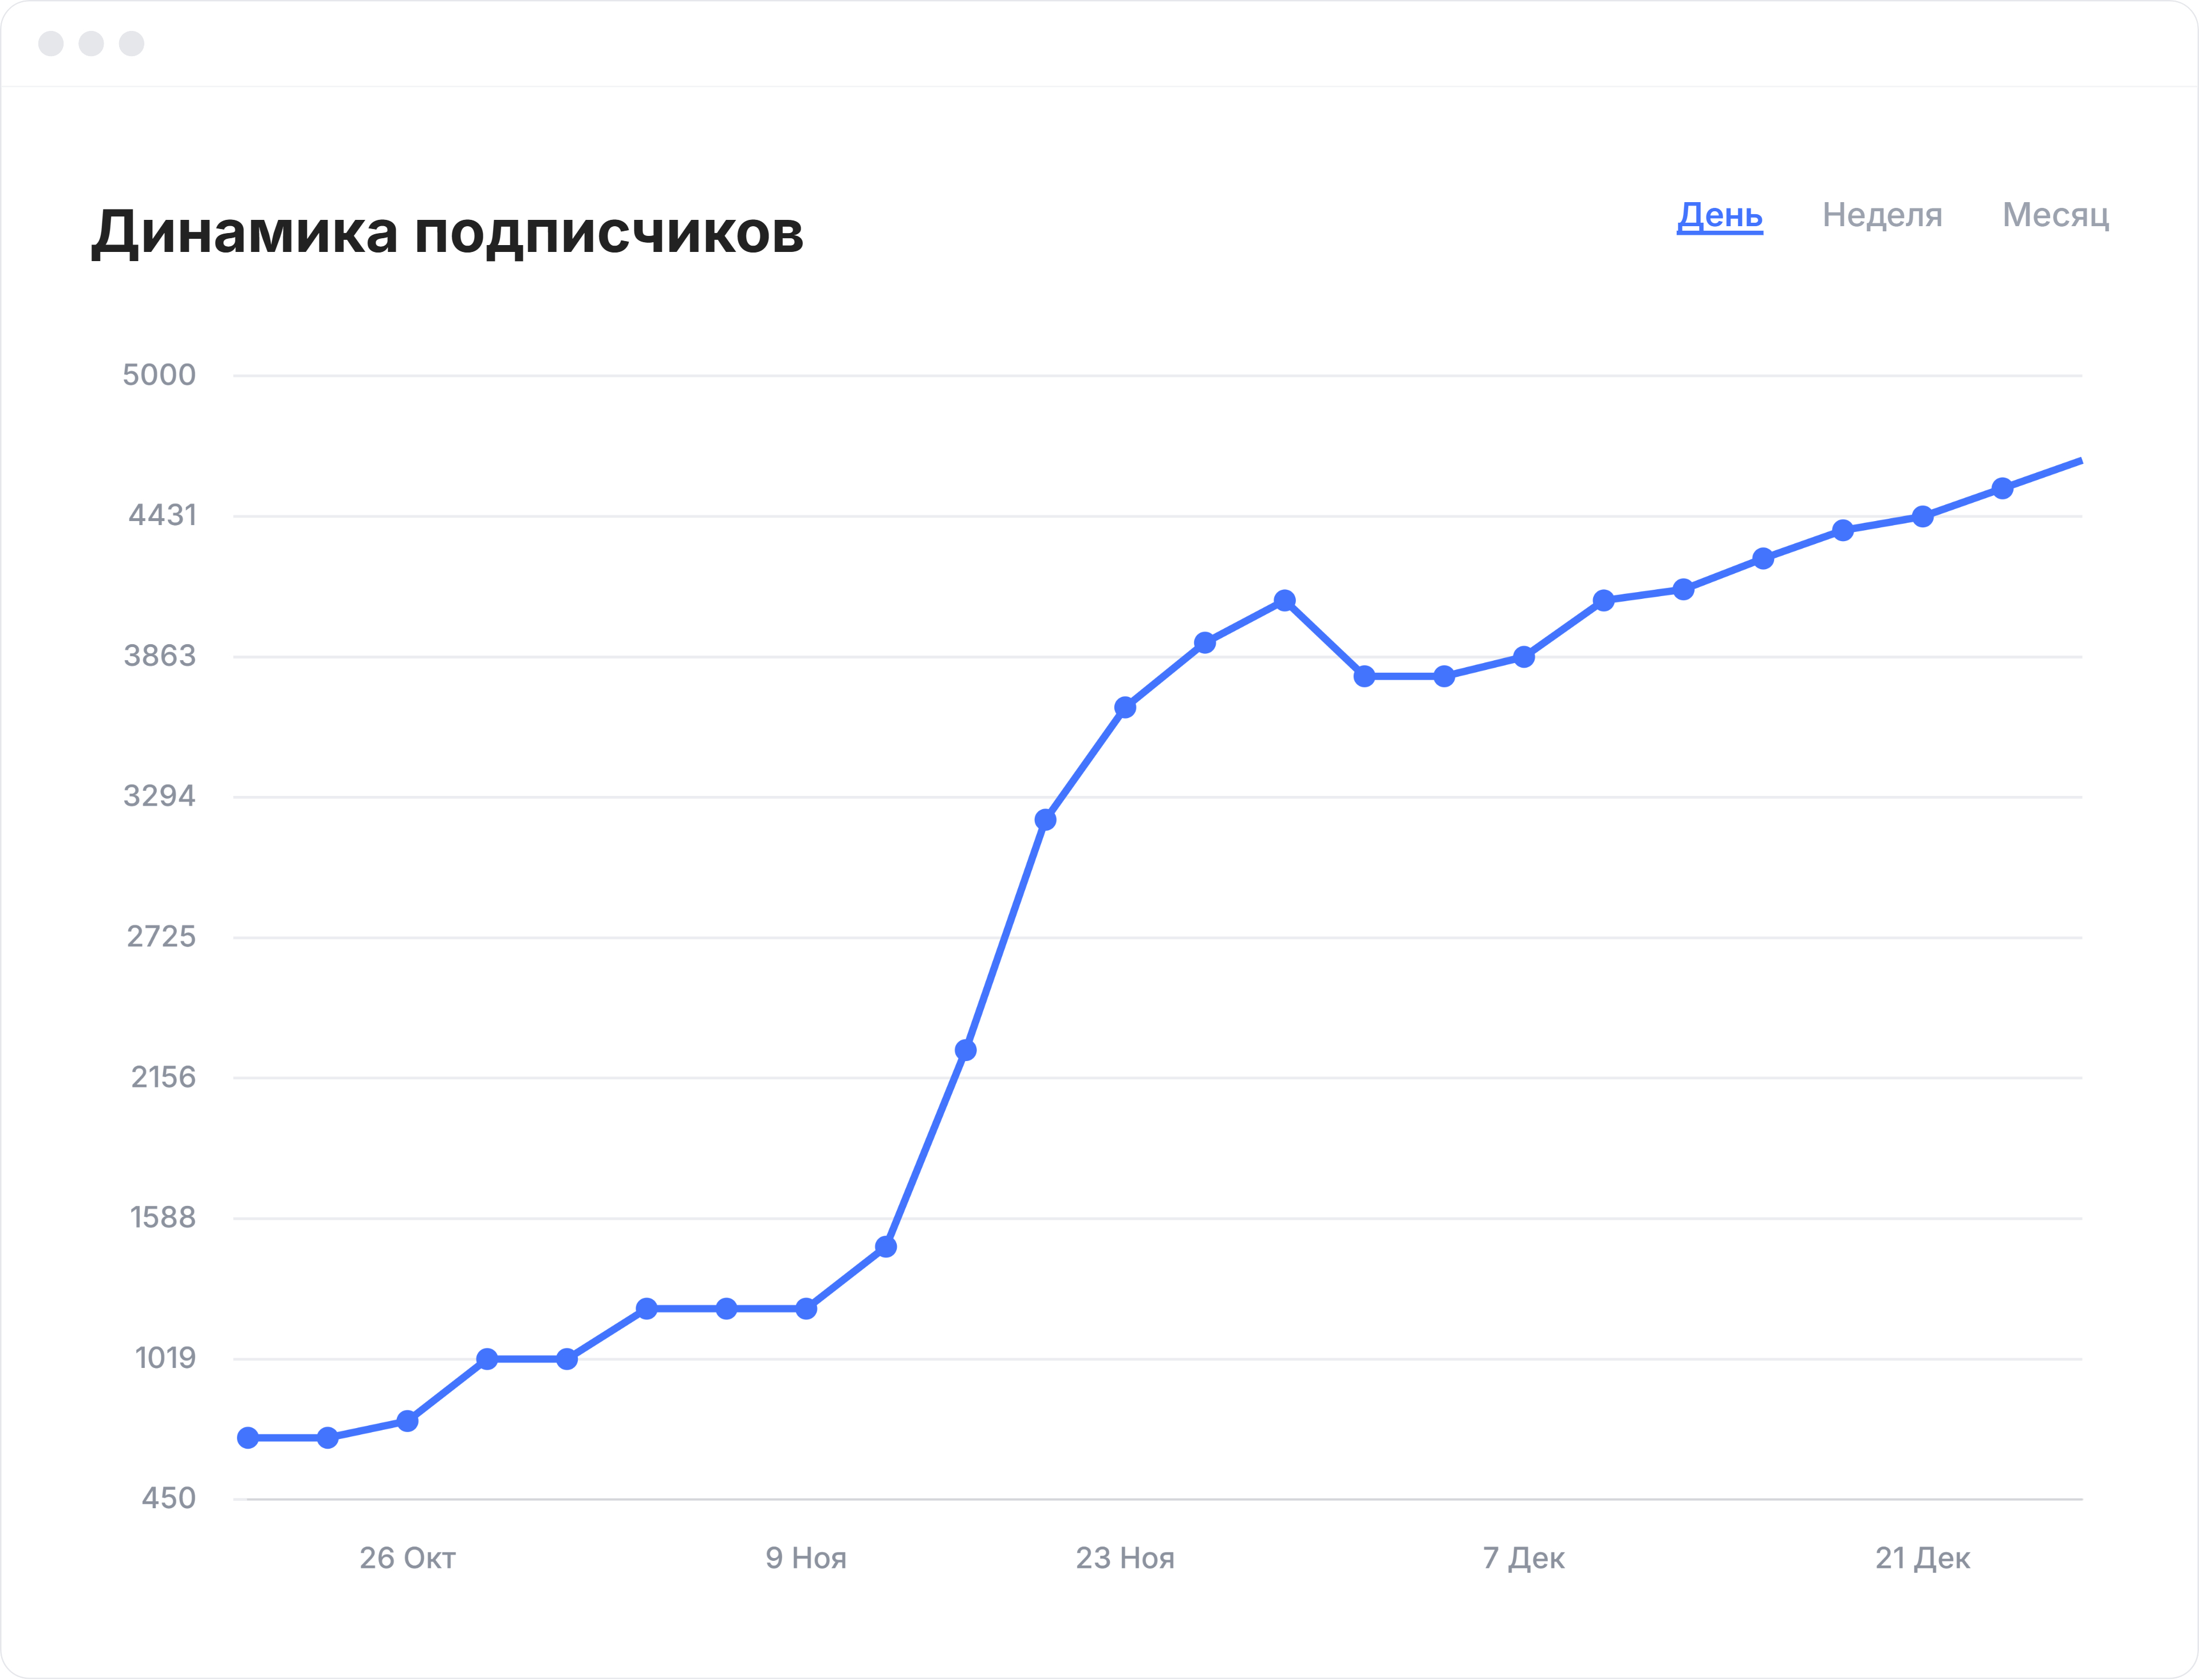
Task: Click the 2725 y-axis label
Action: click(x=161, y=937)
